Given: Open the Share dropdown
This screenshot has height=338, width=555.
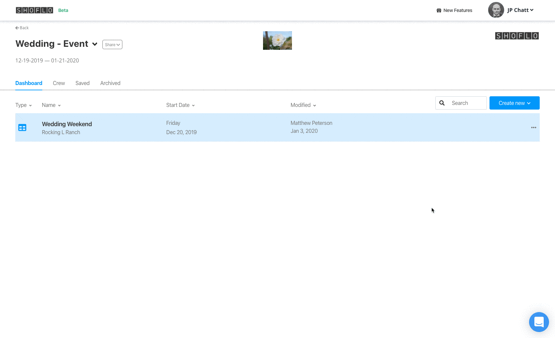Looking at the screenshot, I should pos(112,44).
